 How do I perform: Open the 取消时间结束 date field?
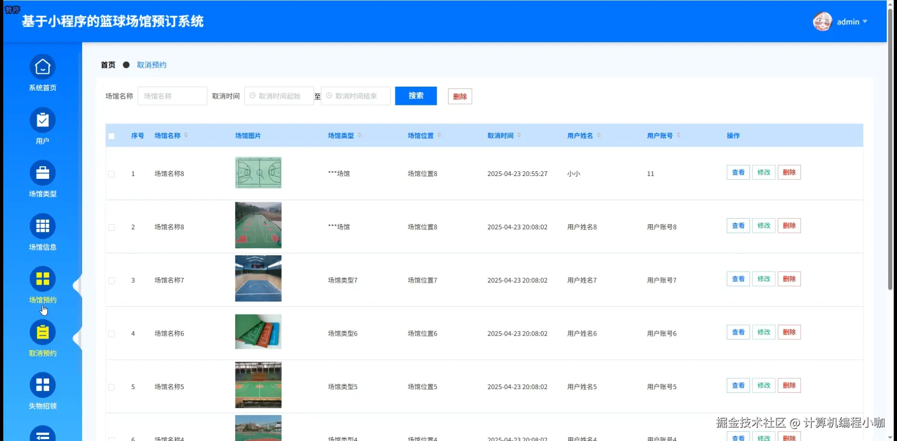tap(356, 96)
